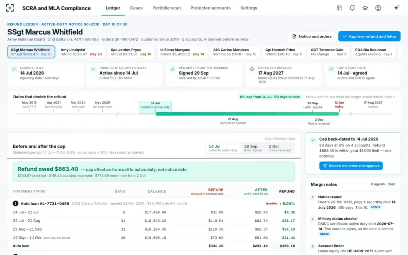Select the Lt Elena Marquez case chip
This screenshot has width=408, height=255.
(x=182, y=52)
